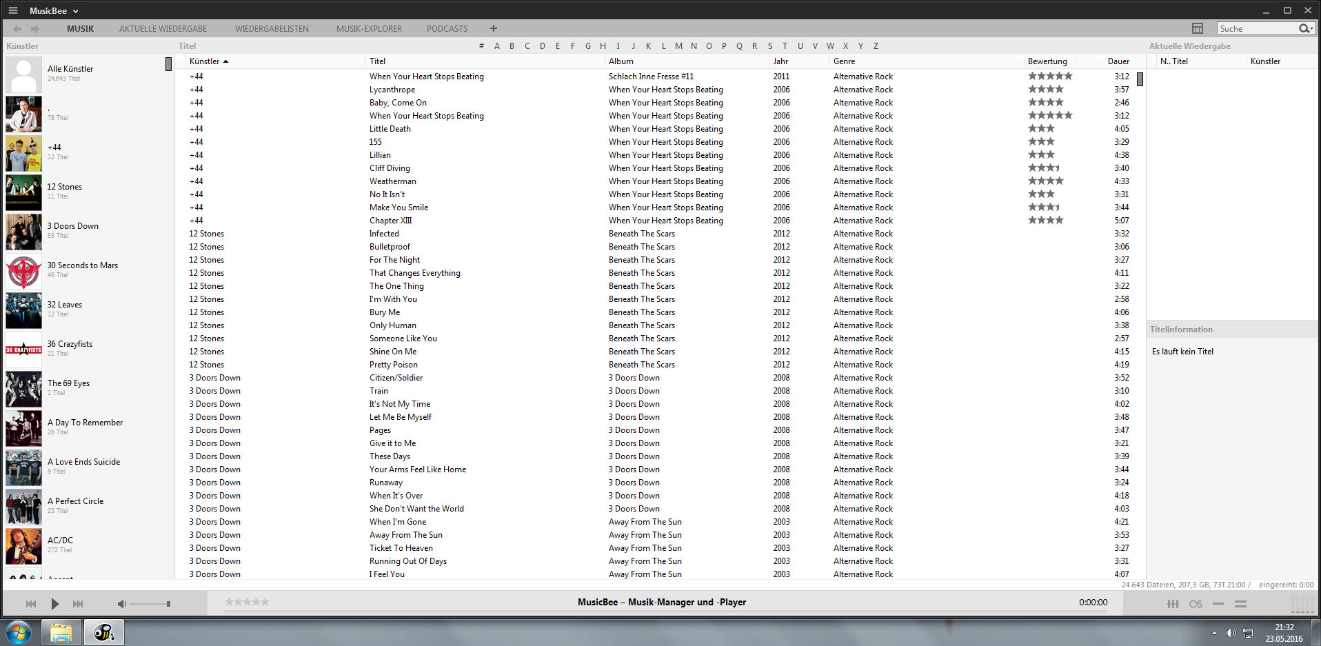Open the panel layout icon
Image resolution: width=1321 pixels, height=646 pixels.
coord(1198,28)
